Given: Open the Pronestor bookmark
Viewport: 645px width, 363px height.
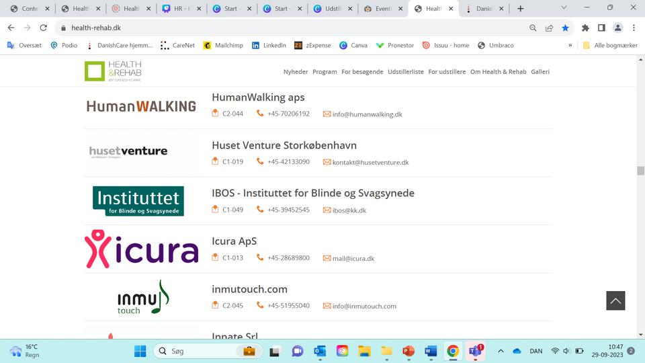Looking at the screenshot, I should [x=395, y=45].
